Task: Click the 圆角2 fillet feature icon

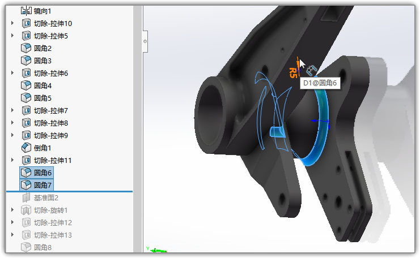Action: click(x=26, y=48)
